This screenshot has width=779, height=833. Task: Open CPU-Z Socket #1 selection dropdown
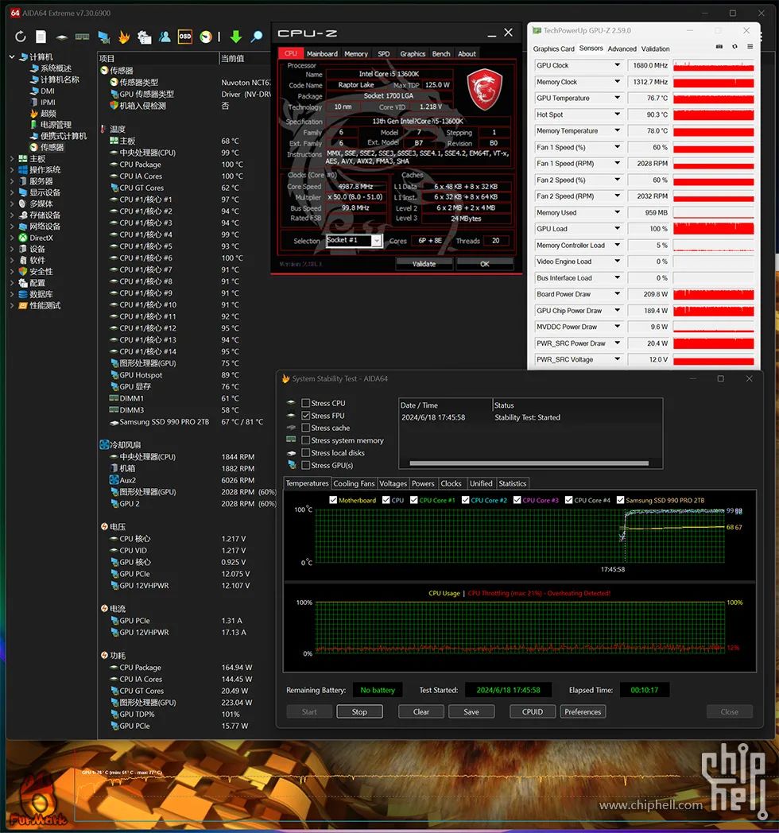click(376, 241)
